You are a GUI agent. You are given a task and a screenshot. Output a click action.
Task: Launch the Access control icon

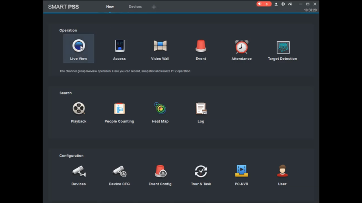coord(119,46)
